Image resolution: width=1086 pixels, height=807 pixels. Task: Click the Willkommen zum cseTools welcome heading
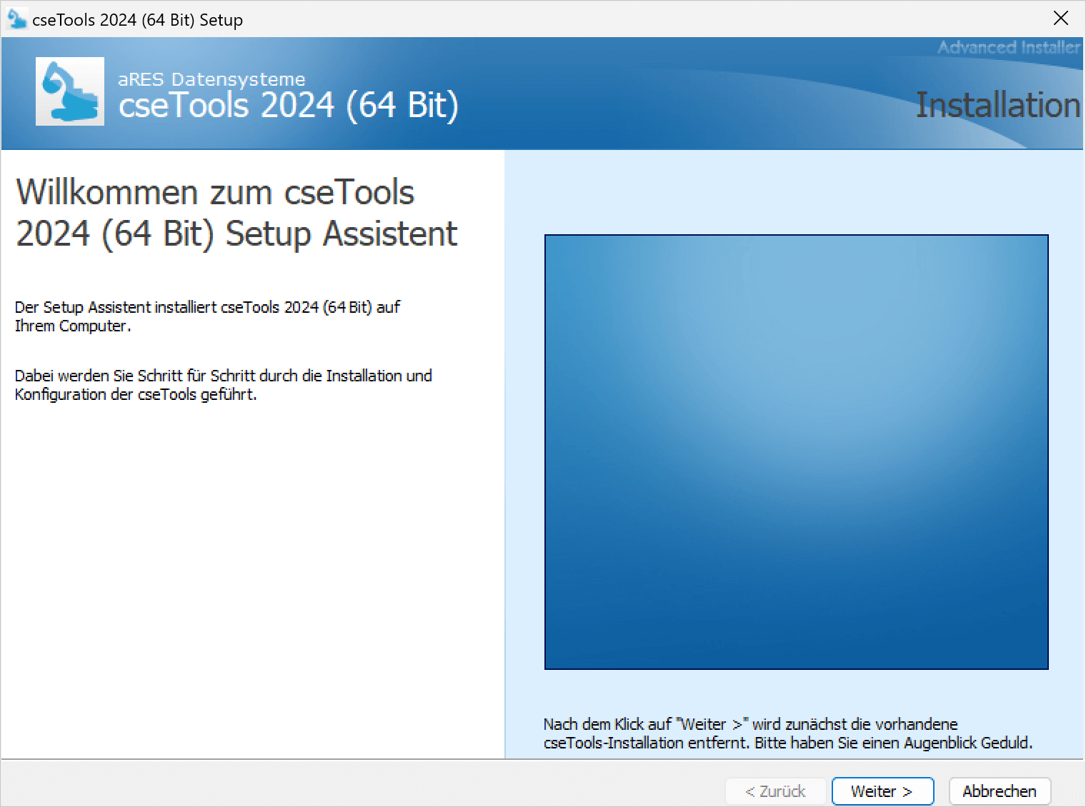[236, 213]
